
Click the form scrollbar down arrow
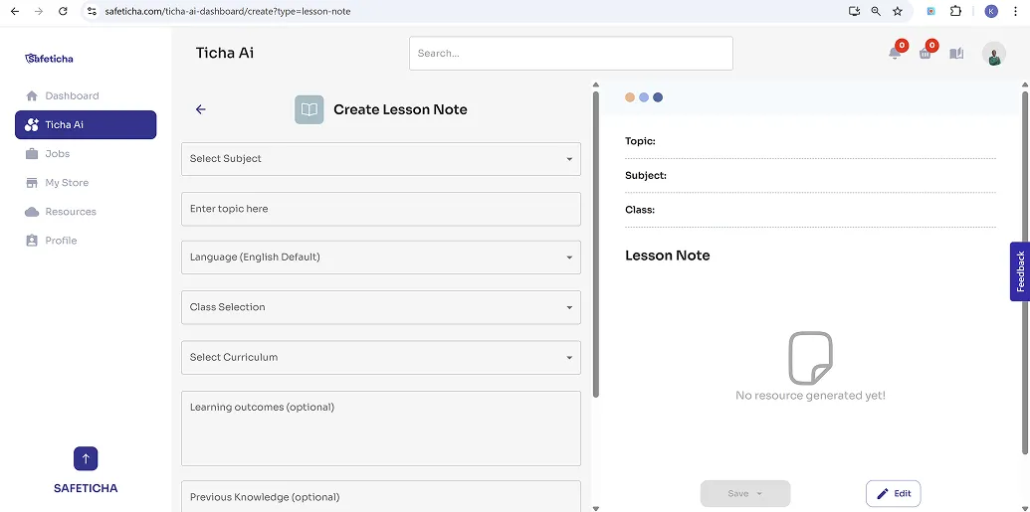(596, 508)
